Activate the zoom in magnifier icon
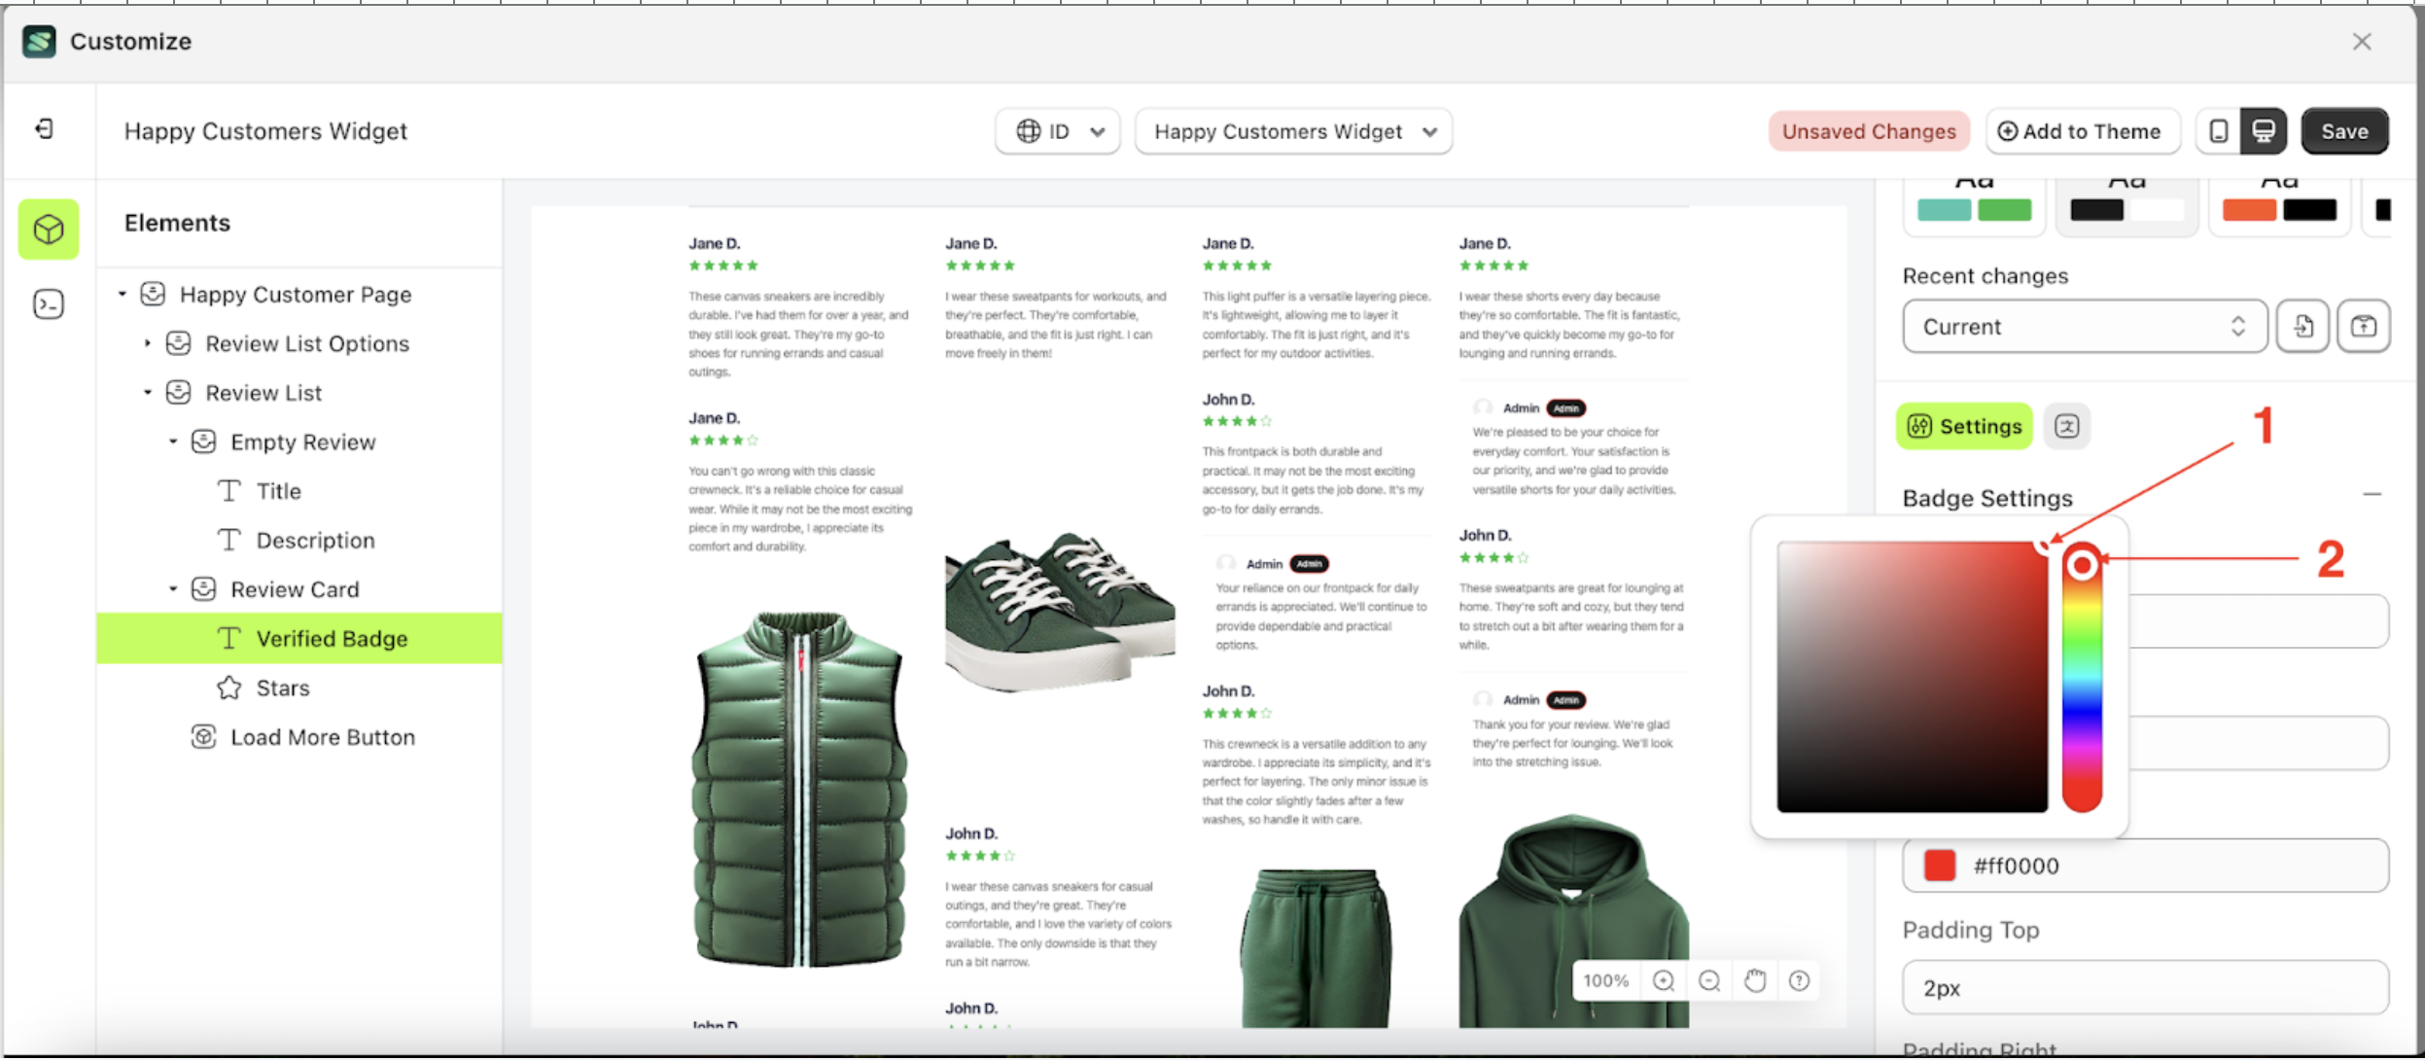The height and width of the screenshot is (1060, 2425). click(x=1663, y=980)
